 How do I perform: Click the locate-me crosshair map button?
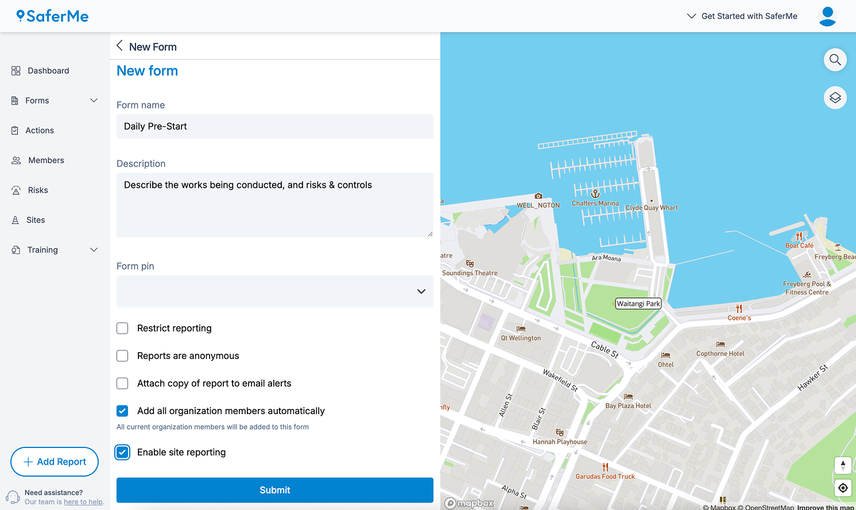tap(842, 488)
